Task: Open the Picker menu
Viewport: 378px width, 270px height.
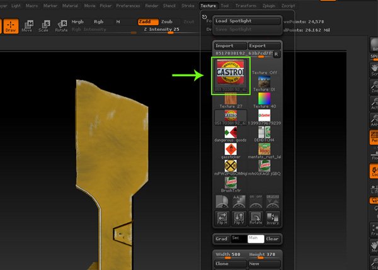Action: click(x=106, y=6)
